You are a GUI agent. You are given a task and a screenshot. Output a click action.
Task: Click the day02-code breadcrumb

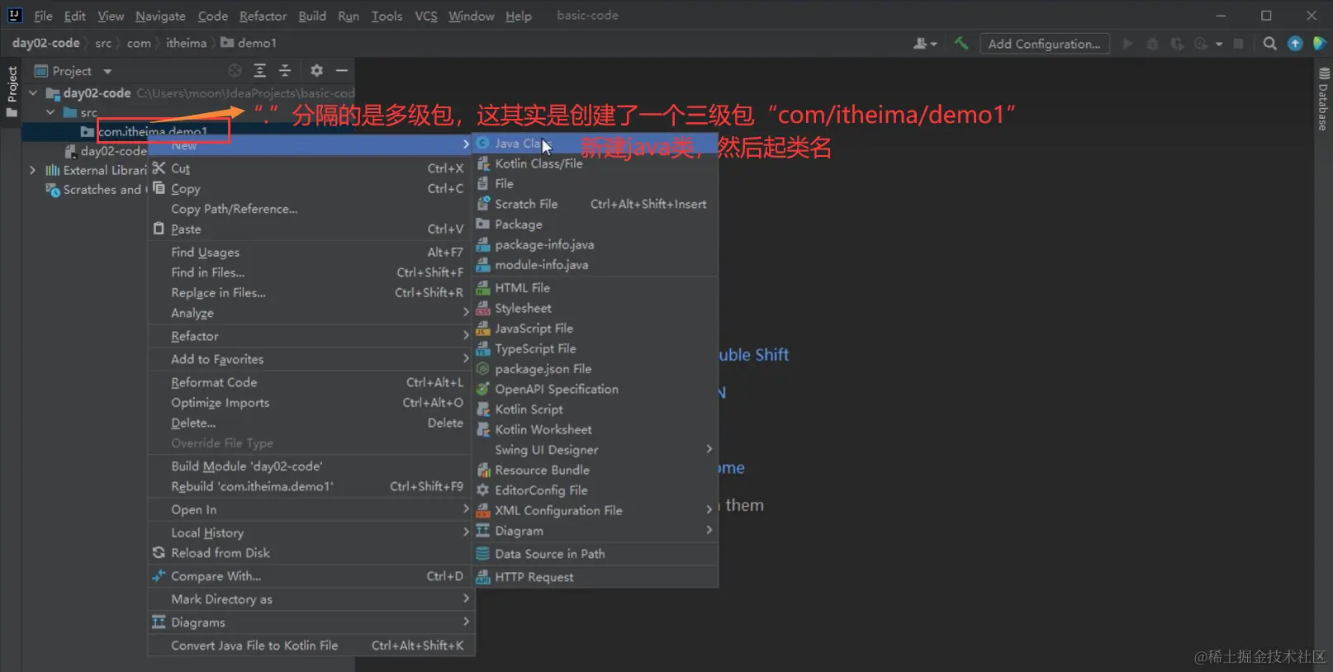pos(46,43)
